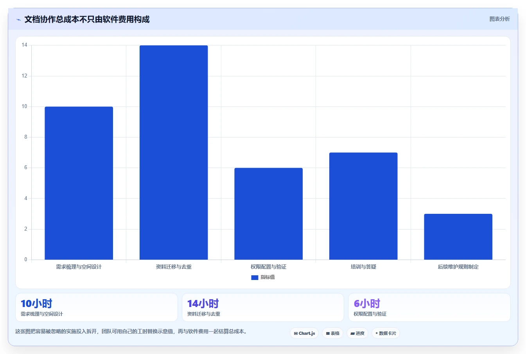Toggle the 指标值 legend item
526x354 pixels.
pos(263,277)
